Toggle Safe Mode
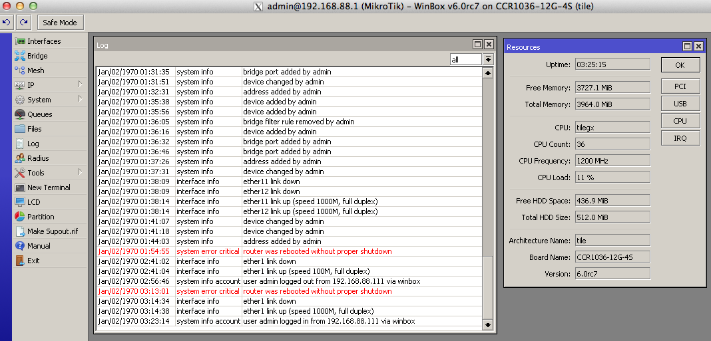 60,22
